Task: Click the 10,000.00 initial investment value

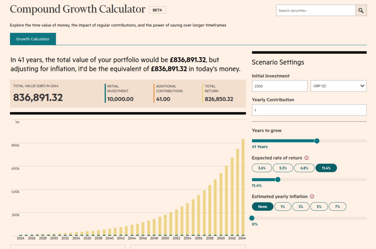Action: (120, 99)
